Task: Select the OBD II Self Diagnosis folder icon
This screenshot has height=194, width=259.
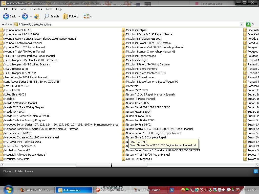Action: 123,159
